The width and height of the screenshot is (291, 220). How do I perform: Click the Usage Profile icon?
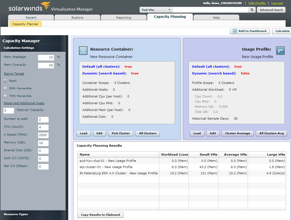tap(280, 51)
